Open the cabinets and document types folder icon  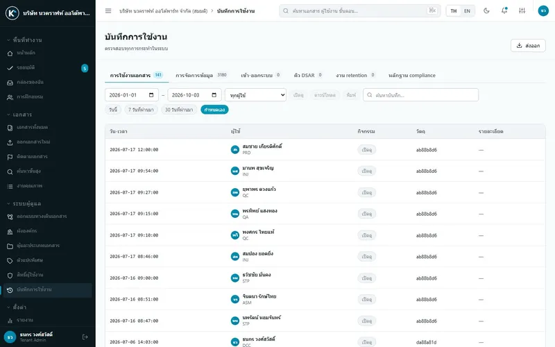tap(10, 246)
